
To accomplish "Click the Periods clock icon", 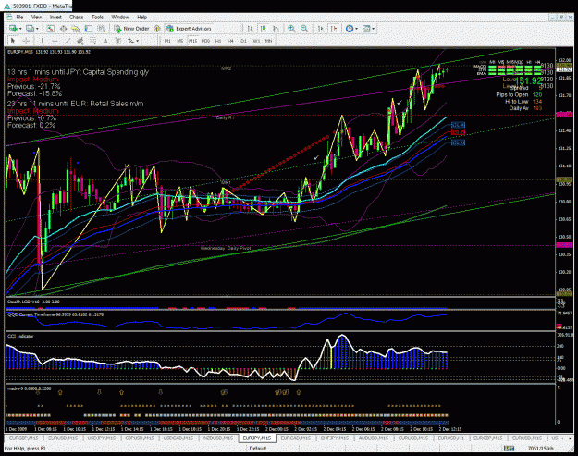I will (x=349, y=29).
